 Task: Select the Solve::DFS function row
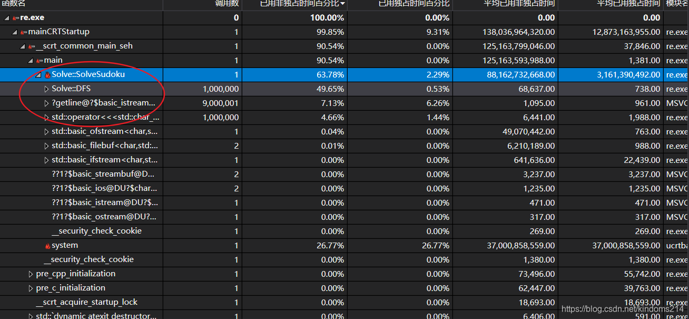344,89
